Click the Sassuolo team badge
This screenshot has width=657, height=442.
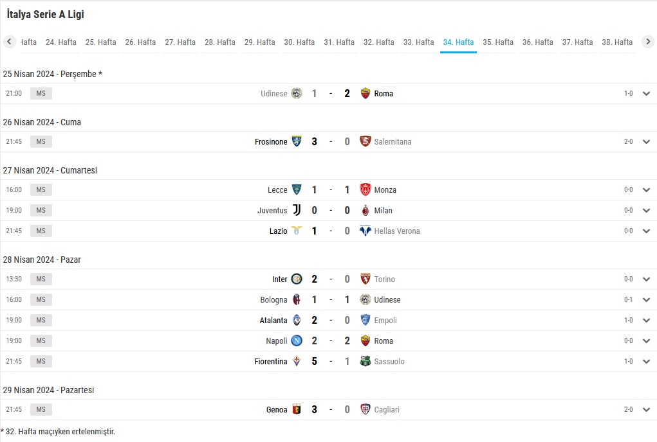(366, 361)
